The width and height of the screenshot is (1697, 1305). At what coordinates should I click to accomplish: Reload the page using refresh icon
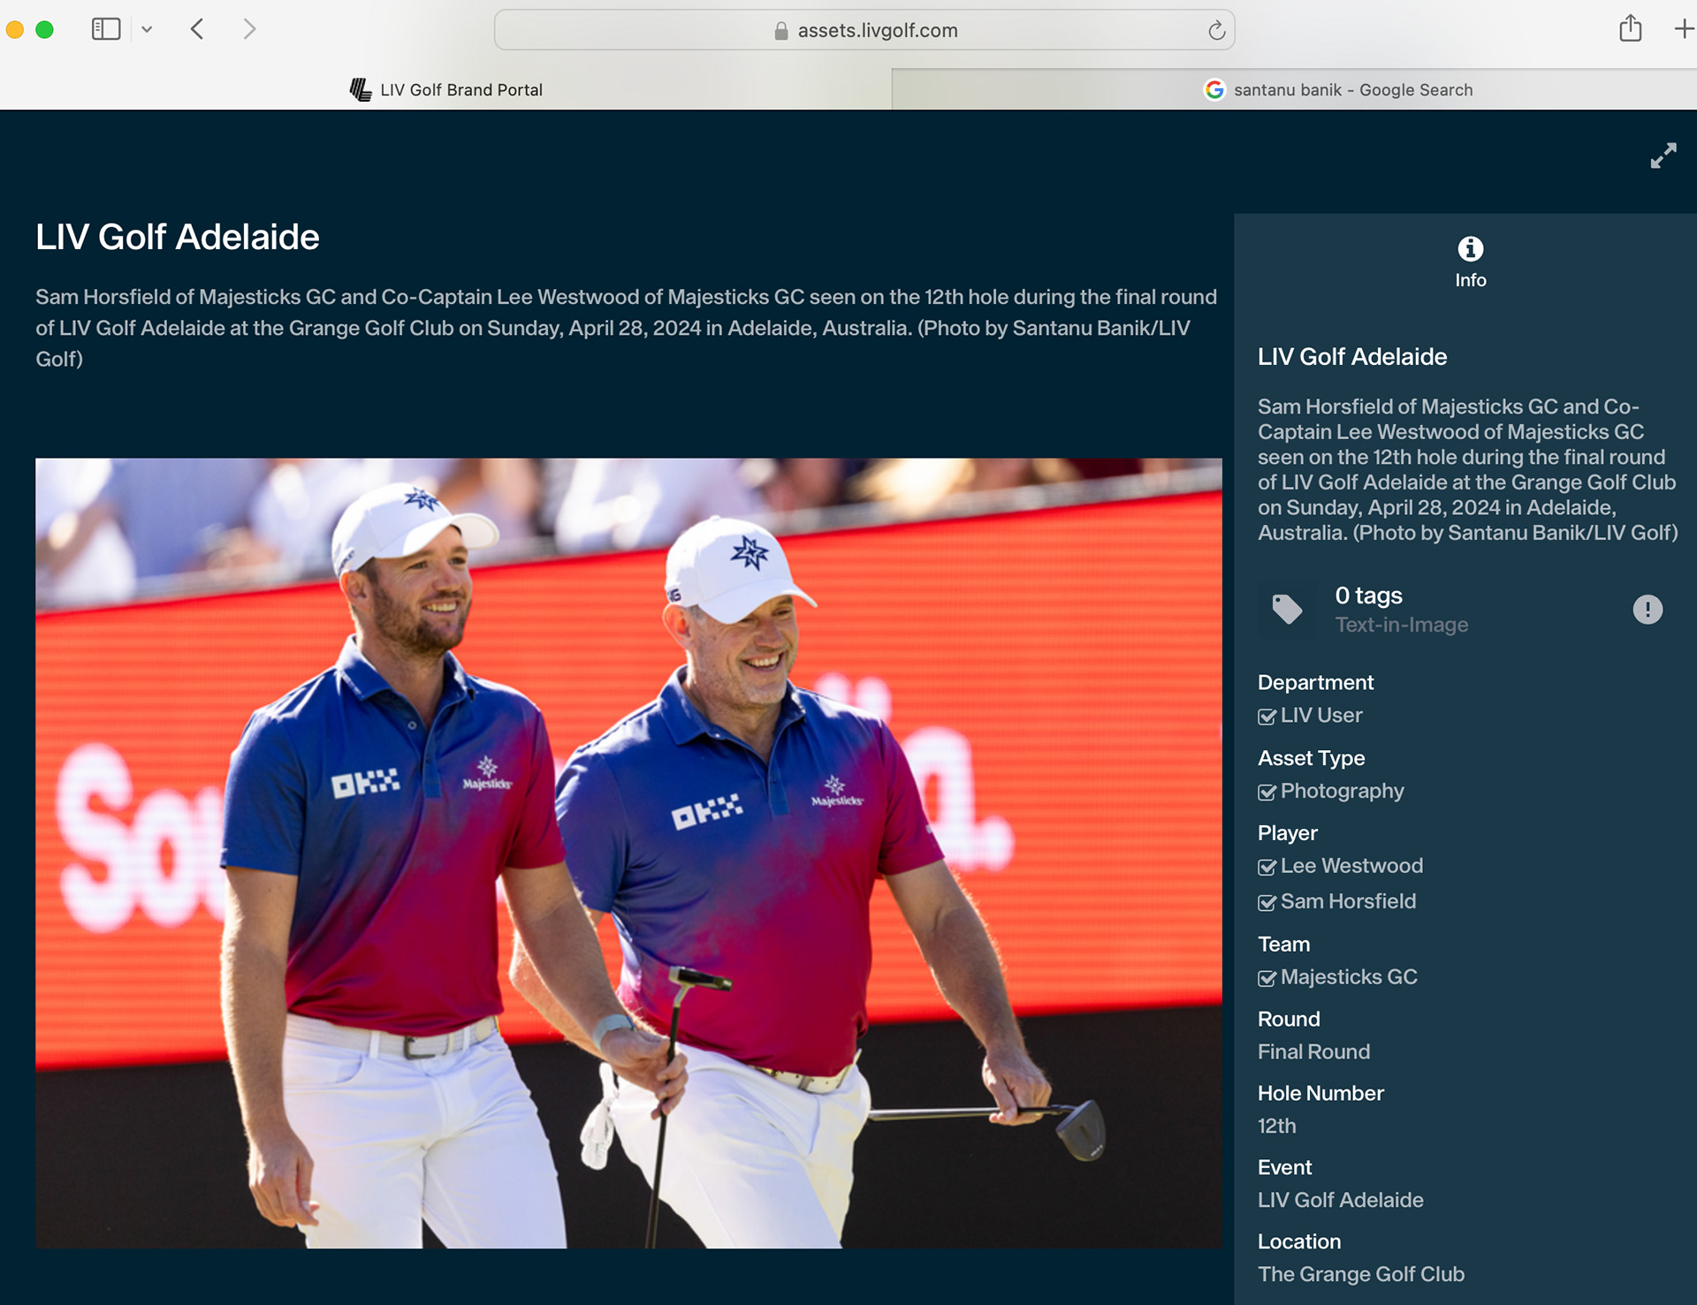point(1216,31)
